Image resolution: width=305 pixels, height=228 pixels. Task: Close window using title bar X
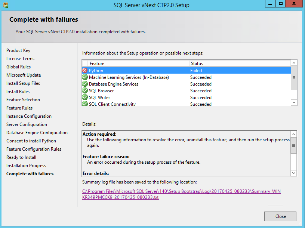click(294, 4)
